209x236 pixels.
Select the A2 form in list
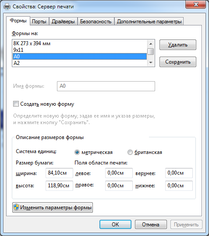[x=80, y=63]
